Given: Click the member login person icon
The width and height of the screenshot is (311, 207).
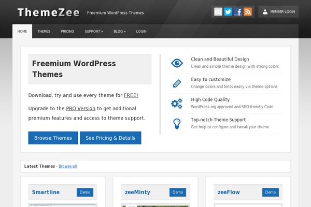Looking at the screenshot, I should pyautogui.click(x=265, y=12).
